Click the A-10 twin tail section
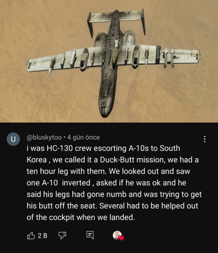Image resolution: width=218 pixels, height=253 pixels. click(116, 21)
